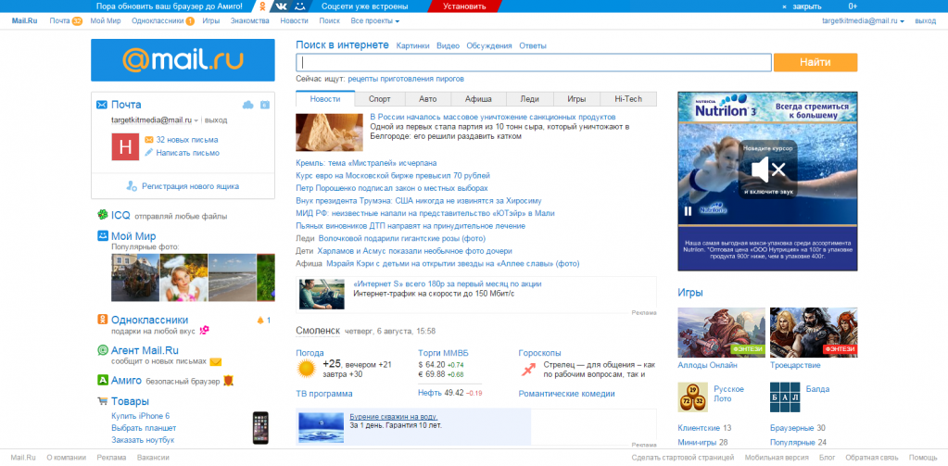Click the Видео search category link
This screenshot has height=466, width=948.
[448, 46]
